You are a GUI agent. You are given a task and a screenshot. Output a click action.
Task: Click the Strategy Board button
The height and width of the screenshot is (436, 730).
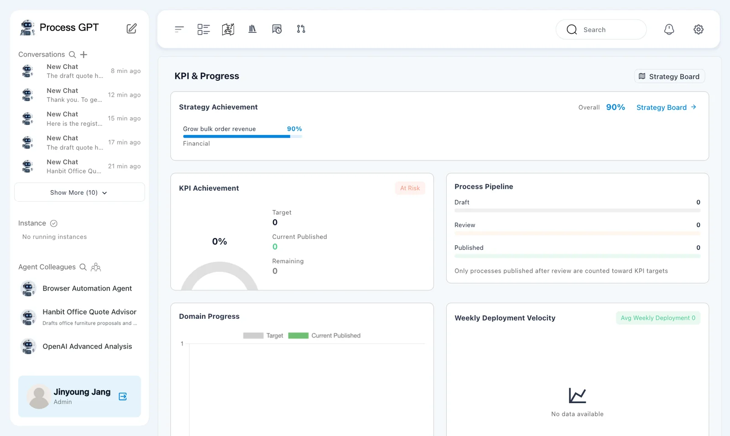tap(669, 76)
